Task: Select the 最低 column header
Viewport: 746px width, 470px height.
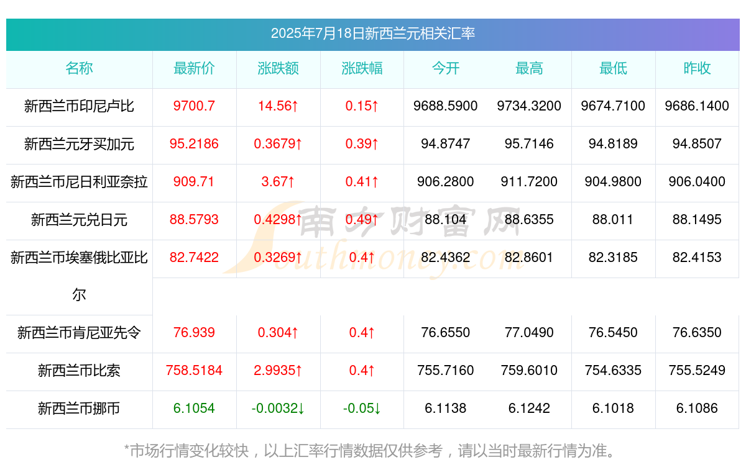Action: (x=613, y=68)
